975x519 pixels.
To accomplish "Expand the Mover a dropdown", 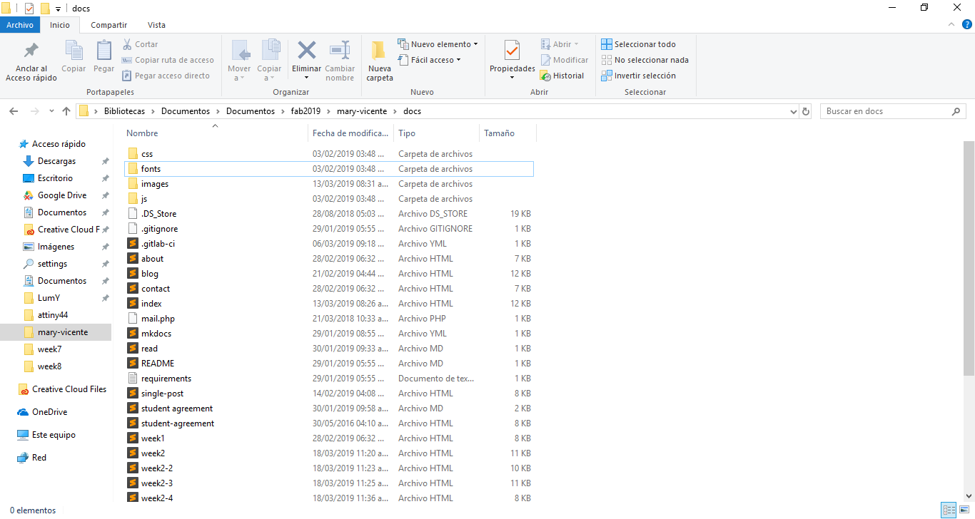I will [x=239, y=73].
